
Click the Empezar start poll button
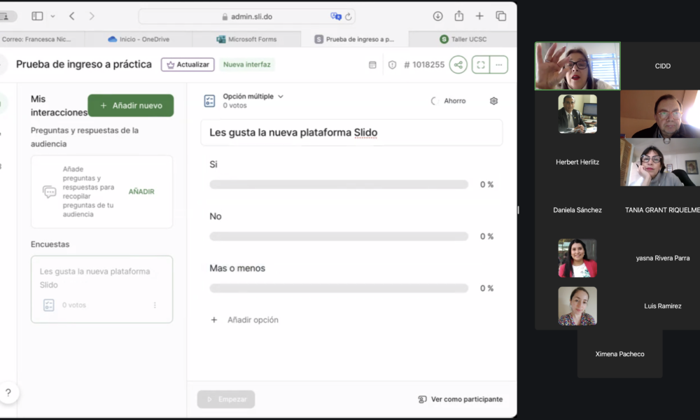coord(226,399)
